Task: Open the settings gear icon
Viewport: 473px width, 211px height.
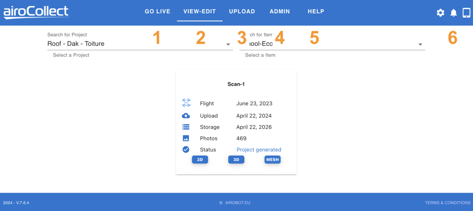Action: click(x=440, y=13)
